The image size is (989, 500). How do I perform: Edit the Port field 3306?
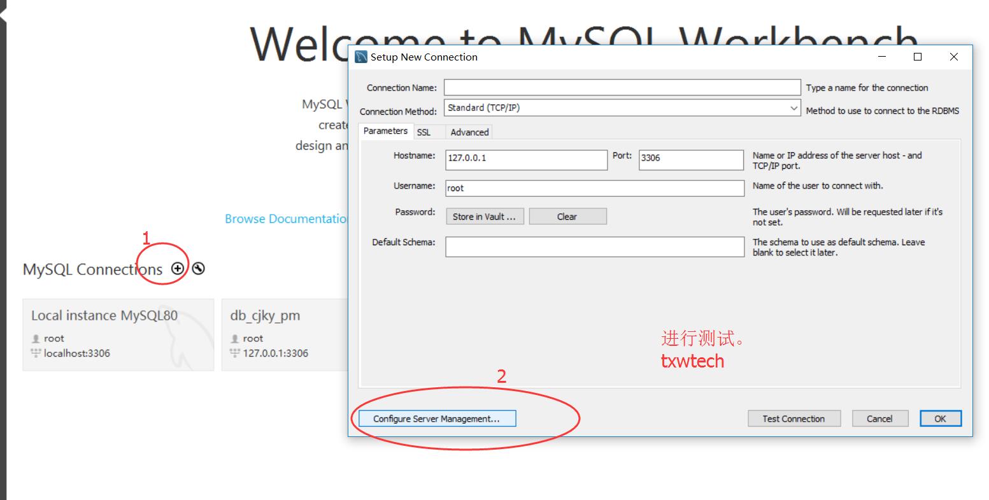691,159
